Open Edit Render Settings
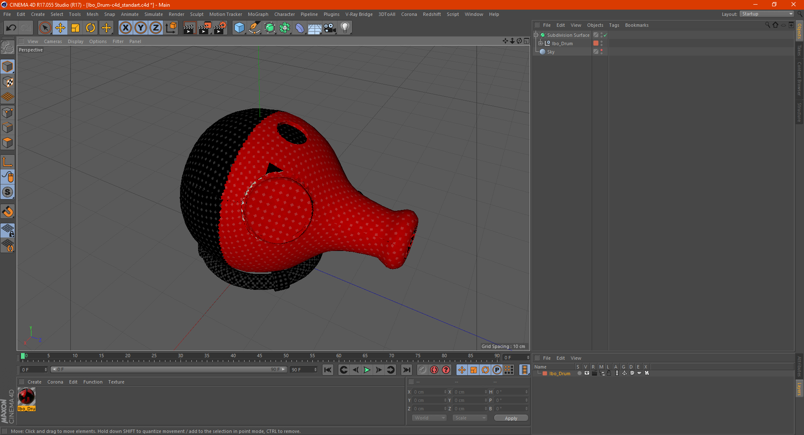 [x=220, y=28]
